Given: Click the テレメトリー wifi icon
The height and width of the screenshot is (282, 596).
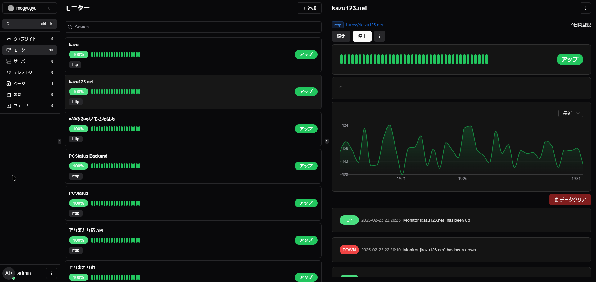Looking at the screenshot, I should tap(9, 72).
